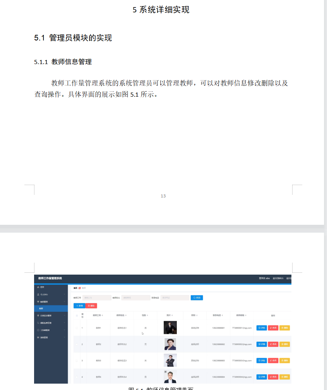Collapse the 教师管理 sidebar menu arrow

(64, 302)
